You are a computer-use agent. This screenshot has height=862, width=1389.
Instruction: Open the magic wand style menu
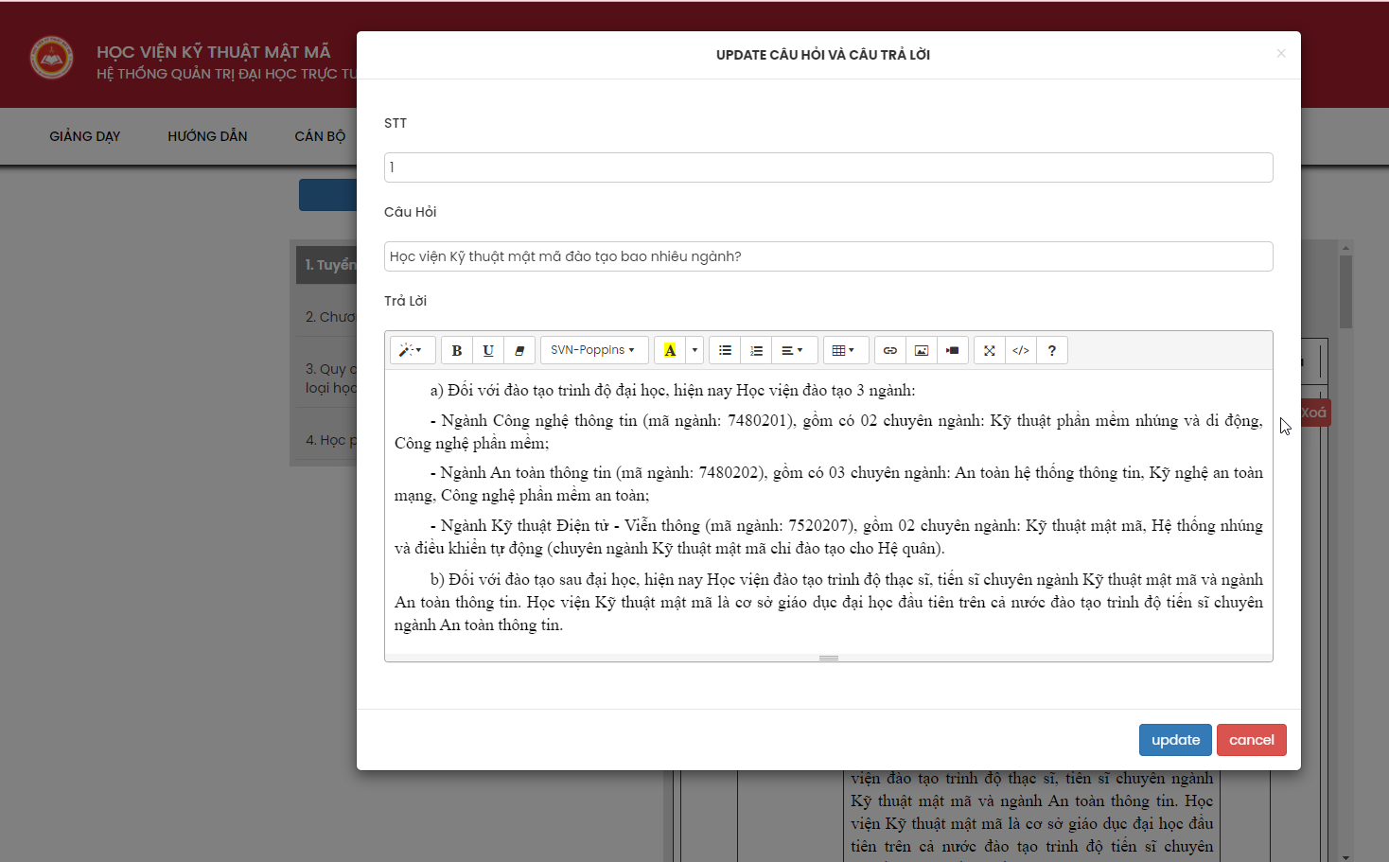(x=412, y=350)
